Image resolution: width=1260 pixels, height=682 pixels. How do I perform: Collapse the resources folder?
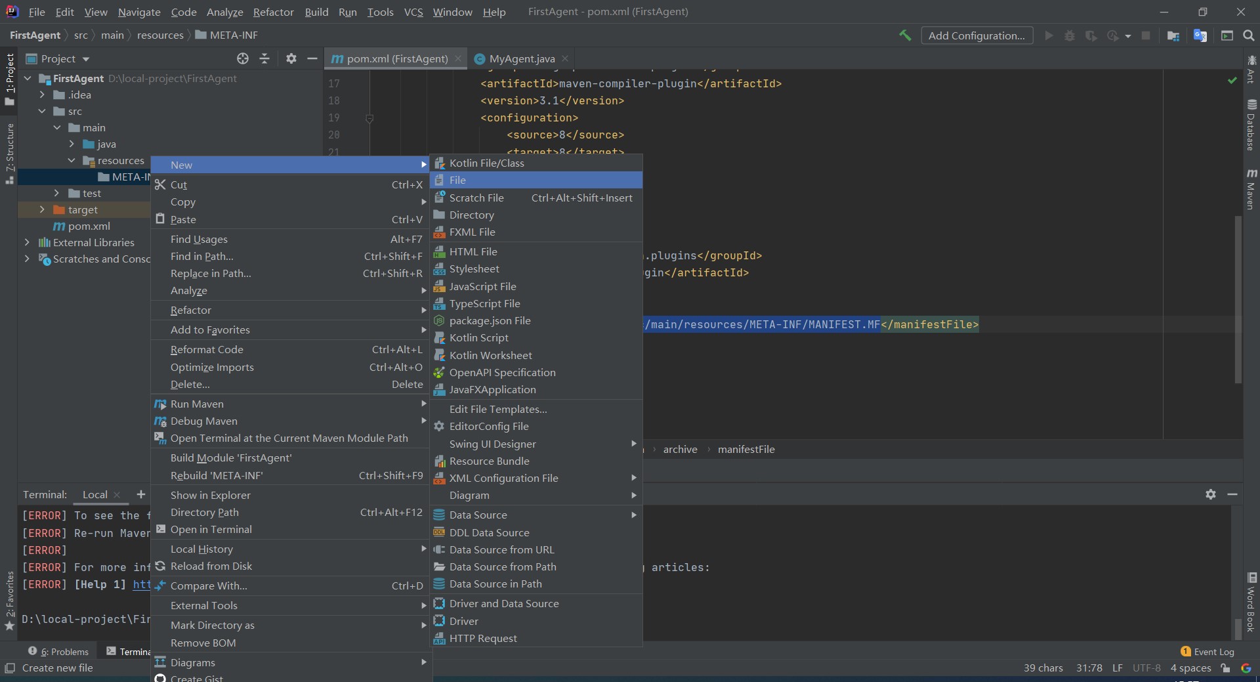72,160
